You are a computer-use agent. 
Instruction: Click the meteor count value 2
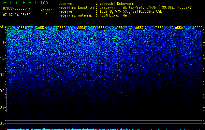(46, 15)
